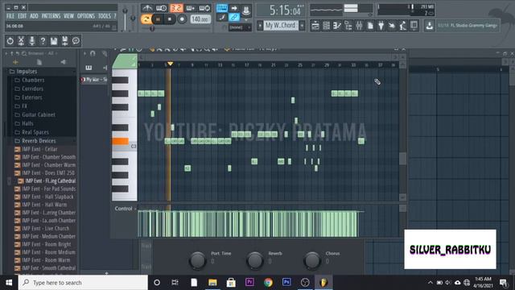Open Google Chrome from taskbar
This screenshot has width=515, height=290.
pyautogui.click(x=268, y=283)
